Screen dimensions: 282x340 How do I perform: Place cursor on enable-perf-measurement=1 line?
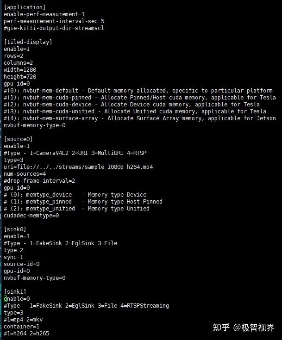point(44,14)
